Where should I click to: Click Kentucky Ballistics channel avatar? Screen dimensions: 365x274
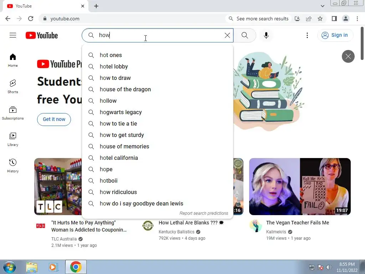[148, 225]
